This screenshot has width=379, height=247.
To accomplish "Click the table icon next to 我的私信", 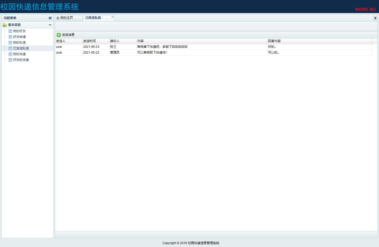I will tap(10, 43).
